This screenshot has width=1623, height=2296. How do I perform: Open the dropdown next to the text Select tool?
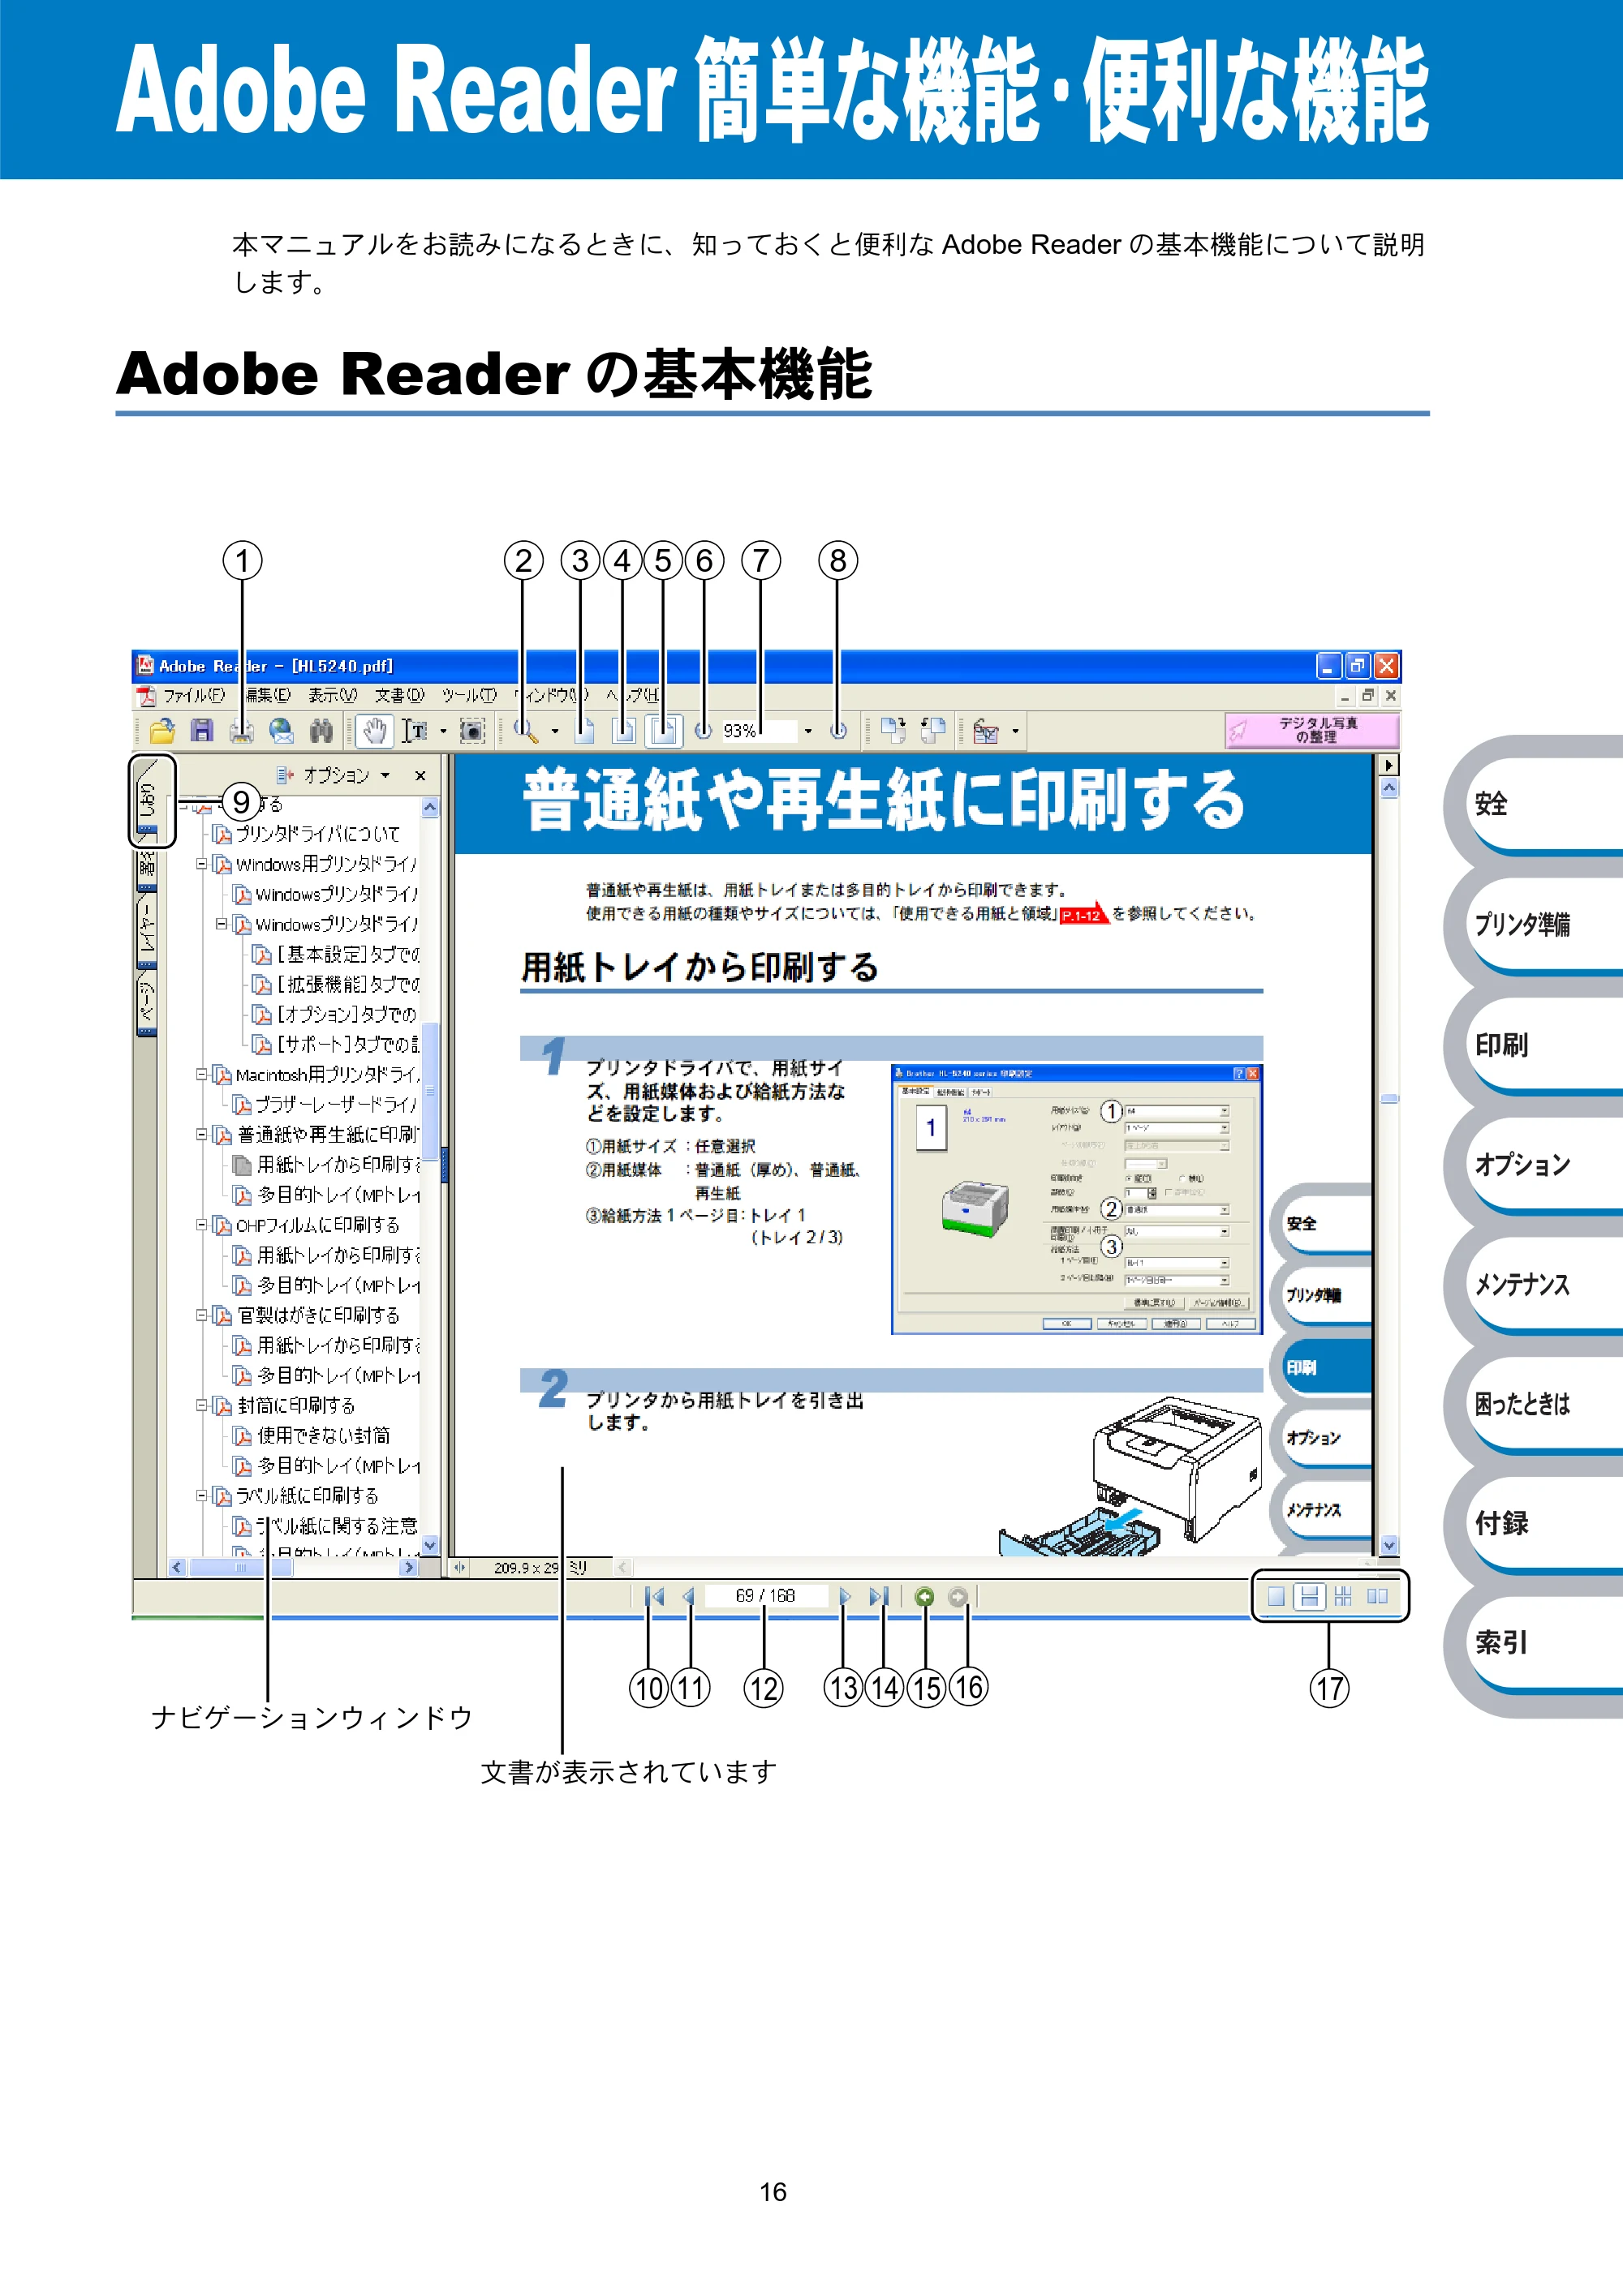[x=443, y=731]
